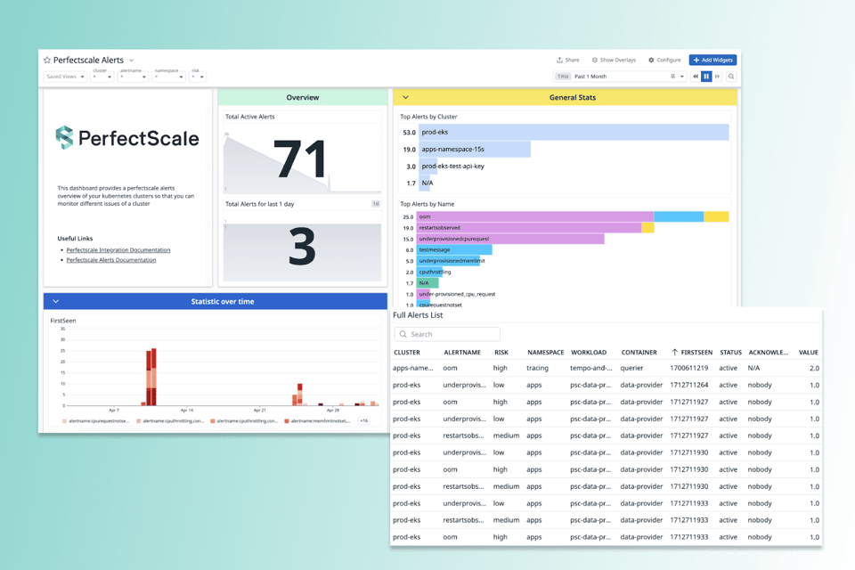The width and height of the screenshot is (855, 570).
Task: Open the Past 1 Month time range selector
Action: click(x=619, y=77)
